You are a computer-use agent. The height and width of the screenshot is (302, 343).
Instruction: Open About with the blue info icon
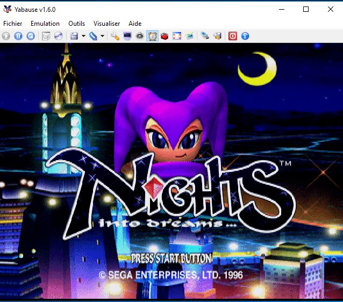coord(245,36)
